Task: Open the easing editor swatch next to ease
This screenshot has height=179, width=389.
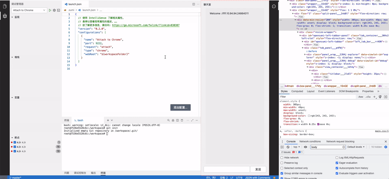Action: tap(318, 124)
